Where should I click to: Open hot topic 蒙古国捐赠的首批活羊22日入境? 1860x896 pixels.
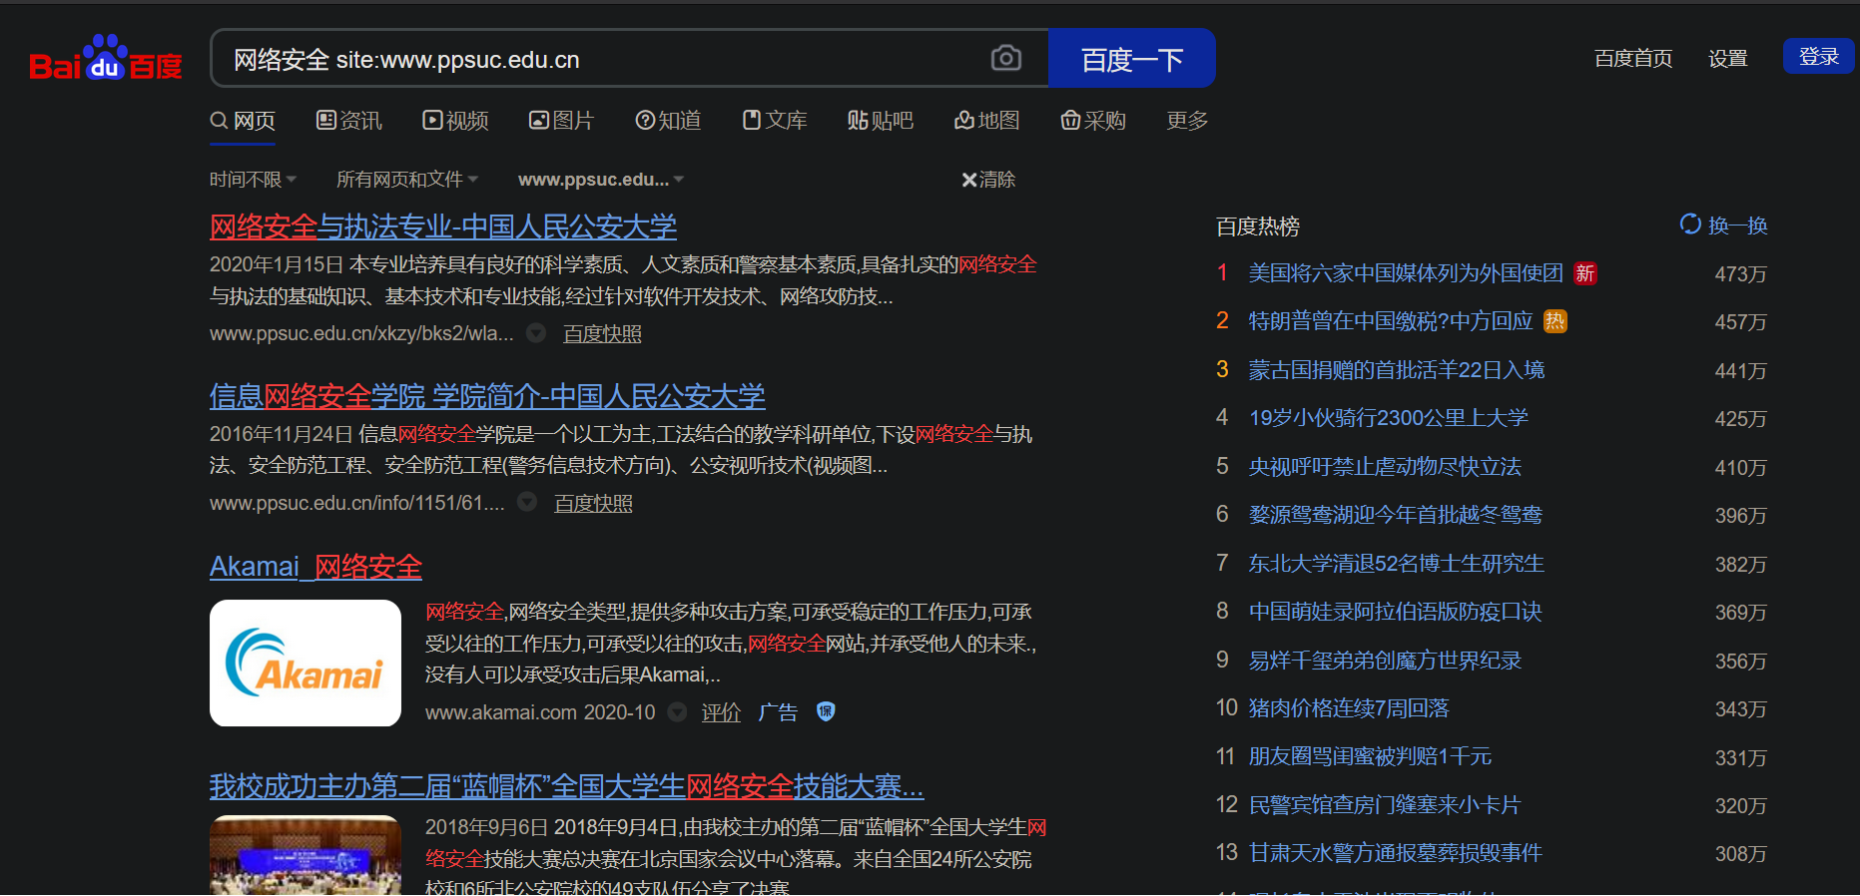(x=1397, y=370)
